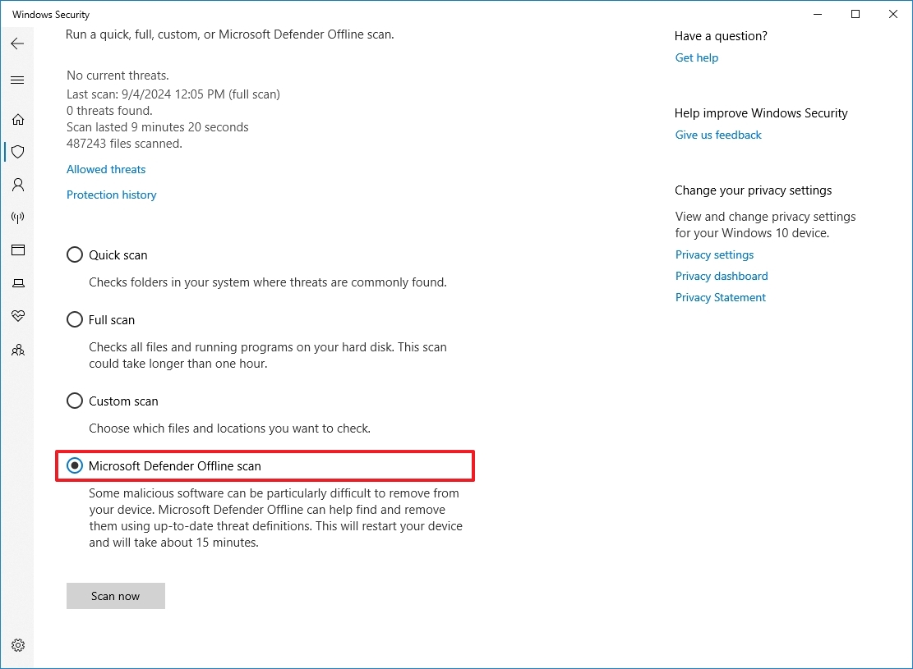Viewport: 913px width, 669px height.
Task: Open the hamburger navigation menu
Action: coord(17,80)
